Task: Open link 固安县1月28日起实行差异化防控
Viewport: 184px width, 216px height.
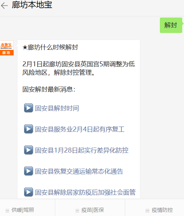Action: (82, 150)
